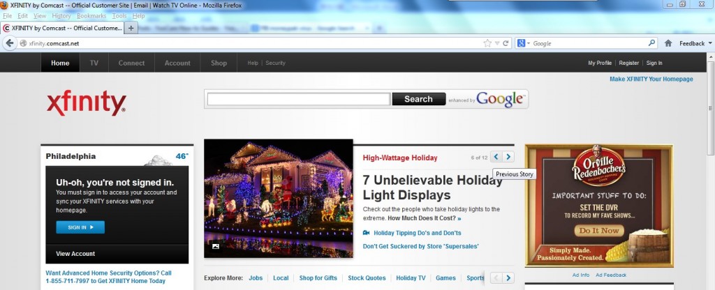
Task: Click the photo gallery icon on holiday image
Action: [x=216, y=246]
